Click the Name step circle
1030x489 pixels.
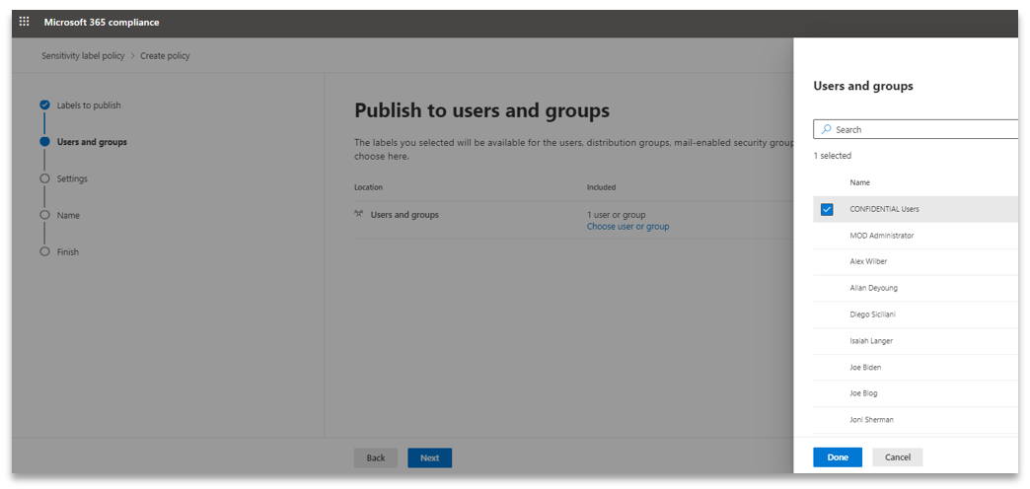point(44,215)
